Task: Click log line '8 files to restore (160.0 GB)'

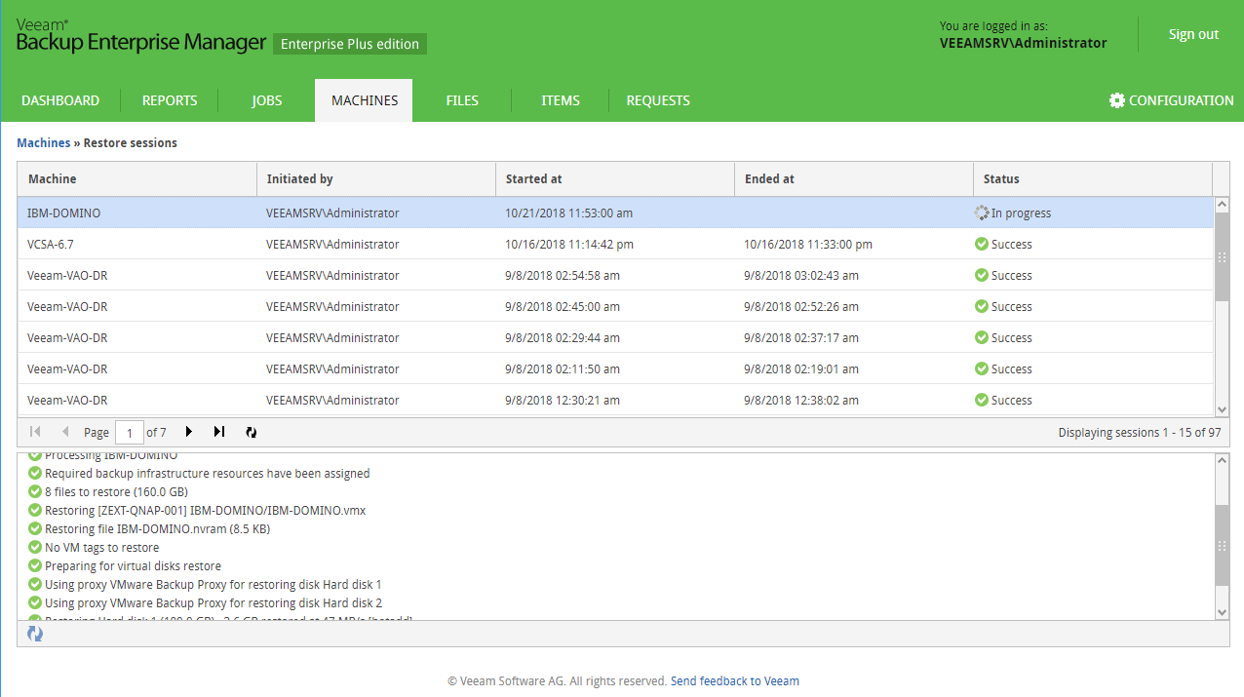Action: [117, 491]
